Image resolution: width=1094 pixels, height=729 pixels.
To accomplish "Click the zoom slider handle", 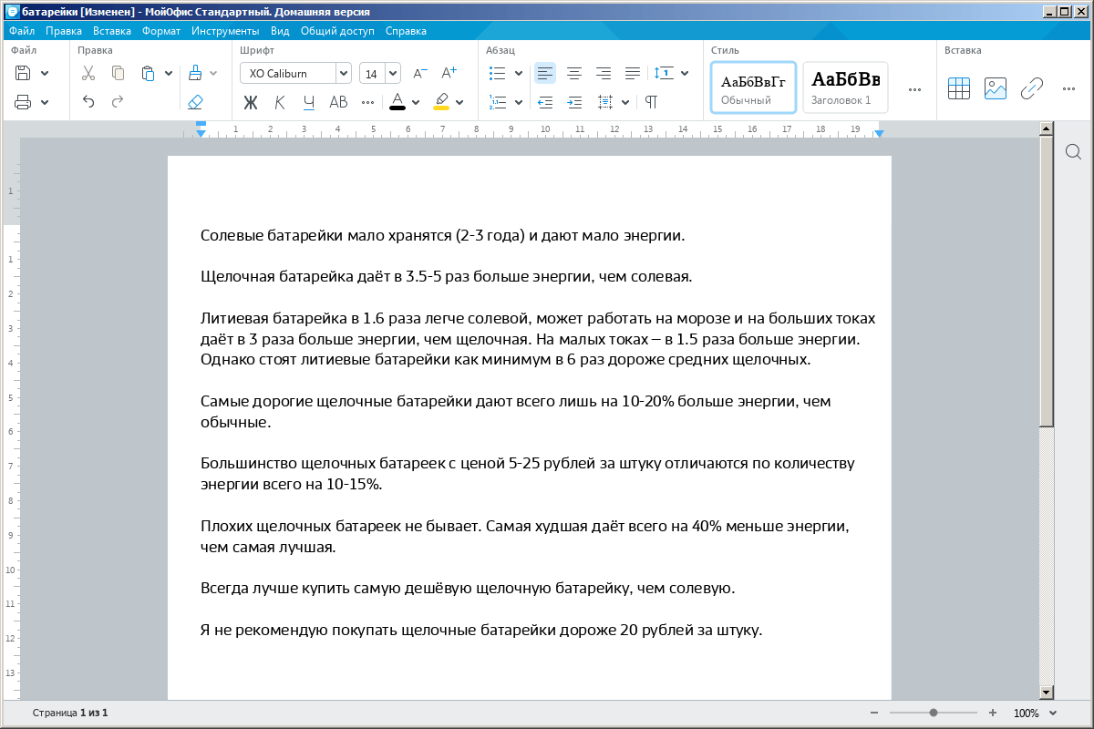I will [x=934, y=713].
